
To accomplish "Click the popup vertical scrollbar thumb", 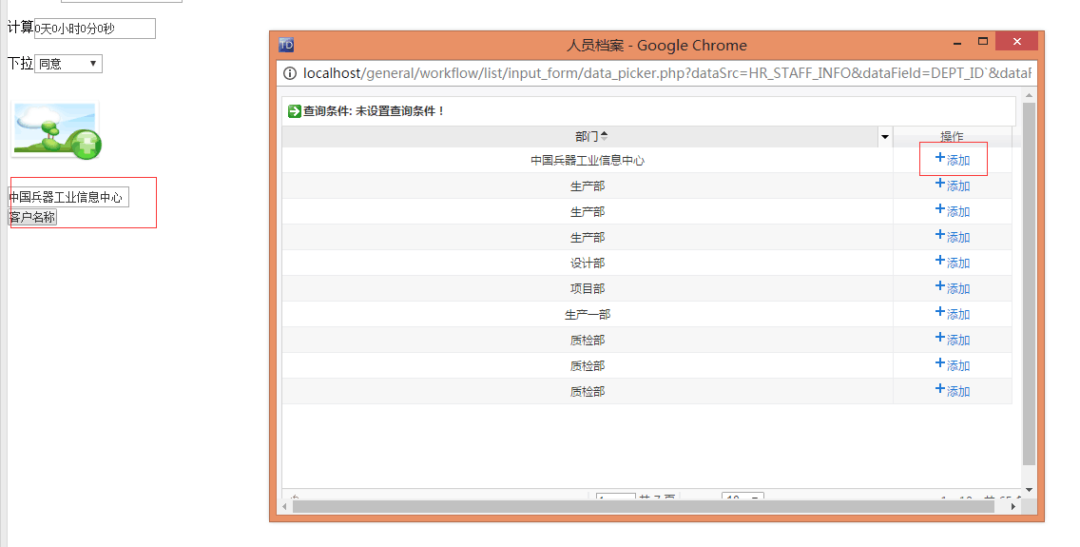I will click(1029, 283).
